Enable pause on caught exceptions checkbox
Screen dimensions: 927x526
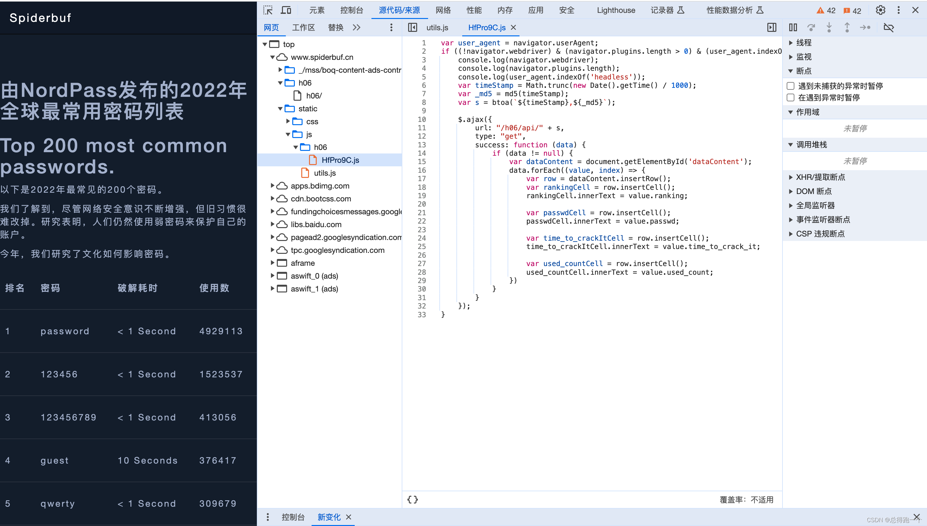(791, 97)
